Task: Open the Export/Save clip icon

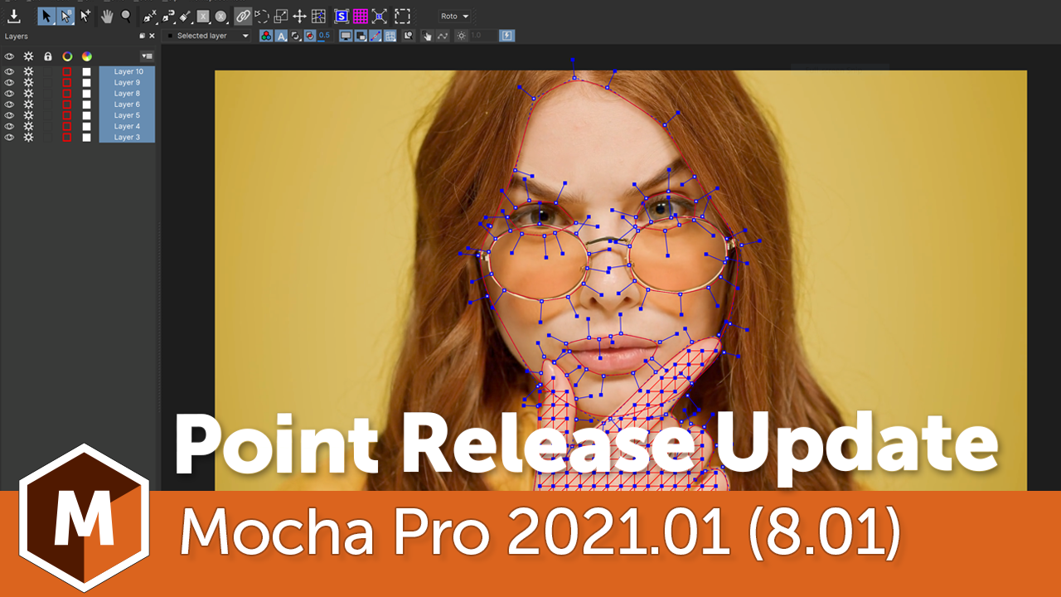Action: 14,16
